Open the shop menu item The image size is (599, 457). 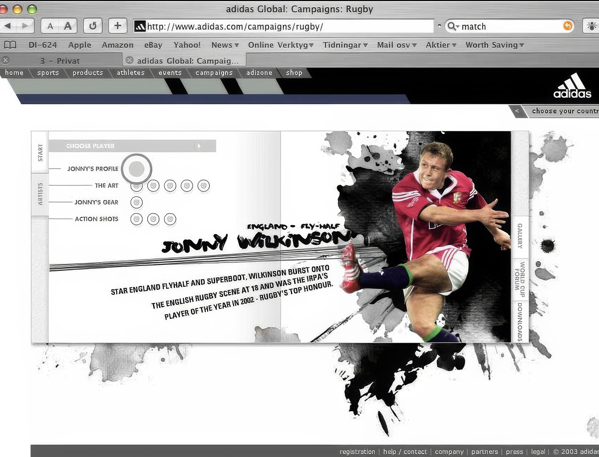[294, 73]
